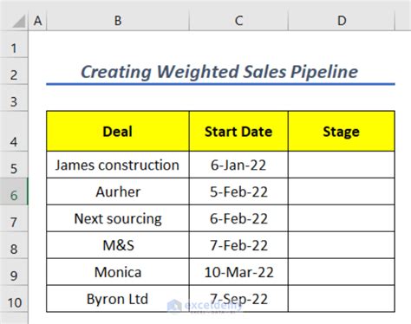Click the Deal header cell
Image resolution: width=411 pixels, height=324 pixels.
pos(118,132)
